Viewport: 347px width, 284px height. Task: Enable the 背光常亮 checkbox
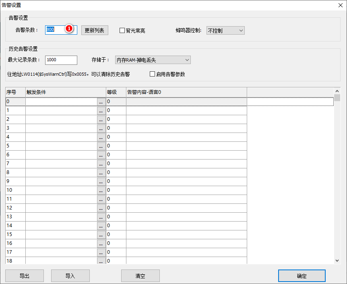pyautogui.click(x=122, y=31)
